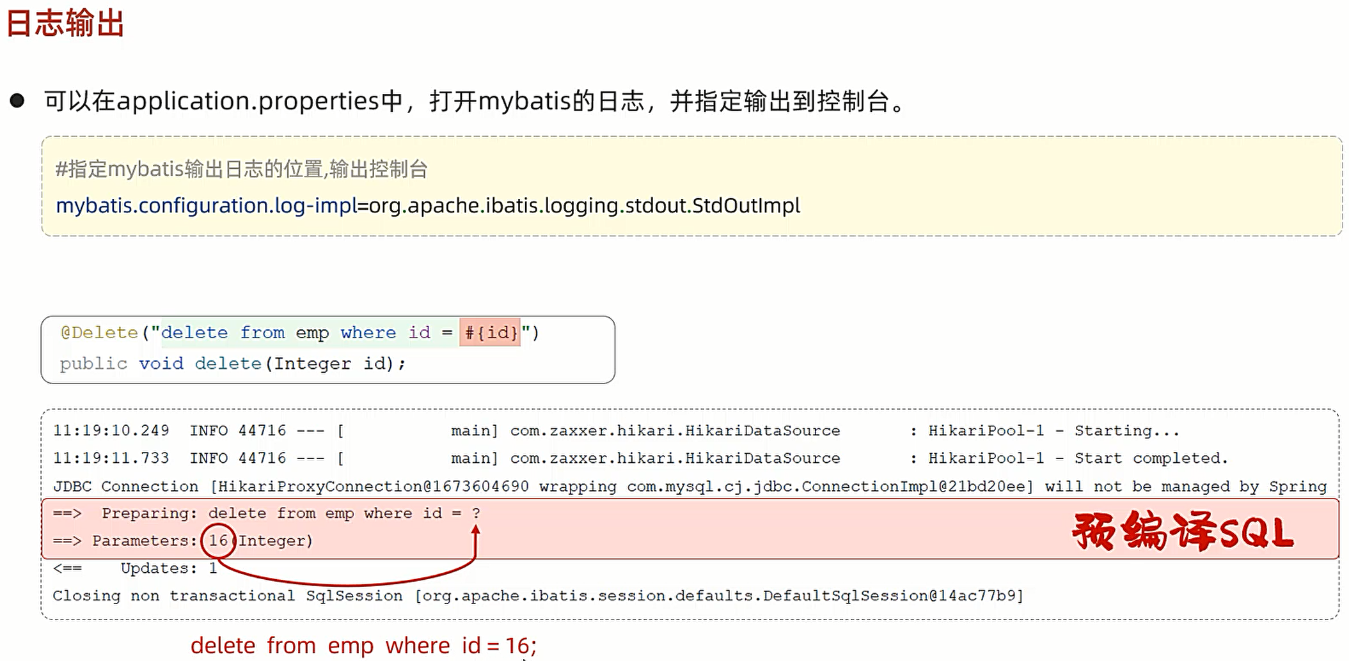Click HikariProxyConnection@1673604690 in the log

[374, 486]
